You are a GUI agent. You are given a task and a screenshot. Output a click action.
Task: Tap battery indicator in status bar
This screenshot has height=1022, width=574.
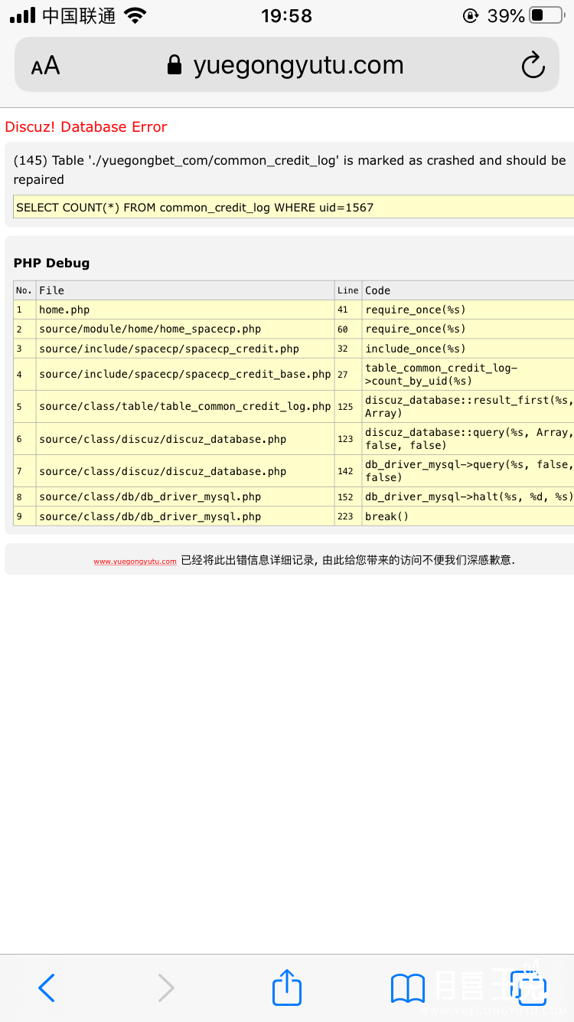(x=546, y=15)
